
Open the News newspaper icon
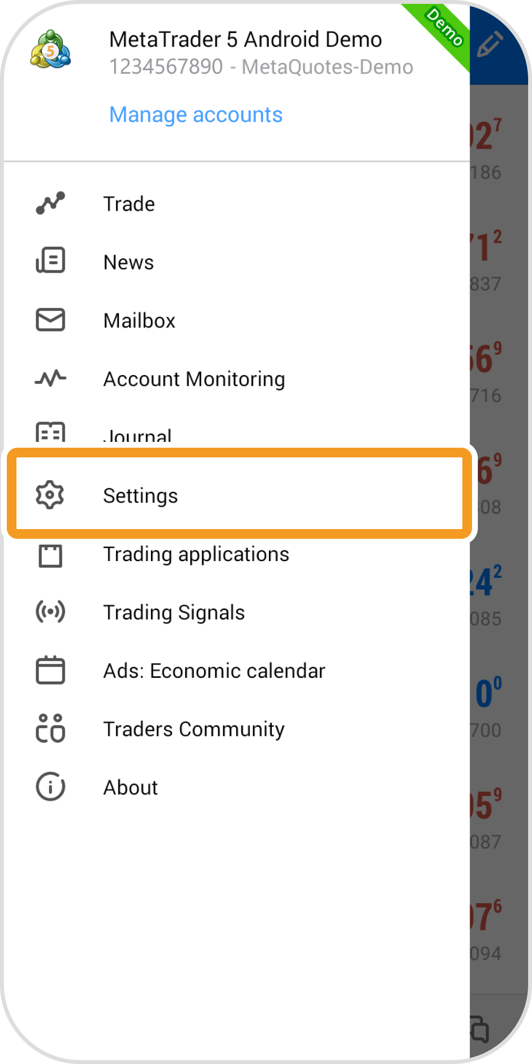[50, 261]
